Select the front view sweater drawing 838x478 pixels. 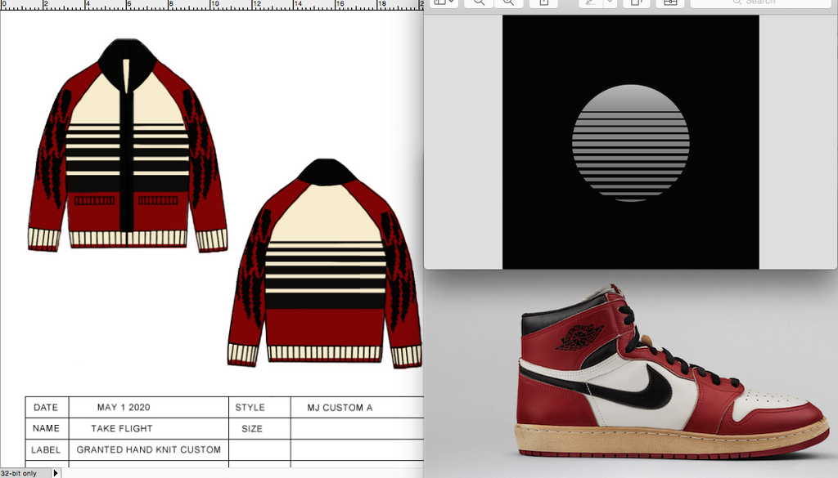tap(127, 145)
